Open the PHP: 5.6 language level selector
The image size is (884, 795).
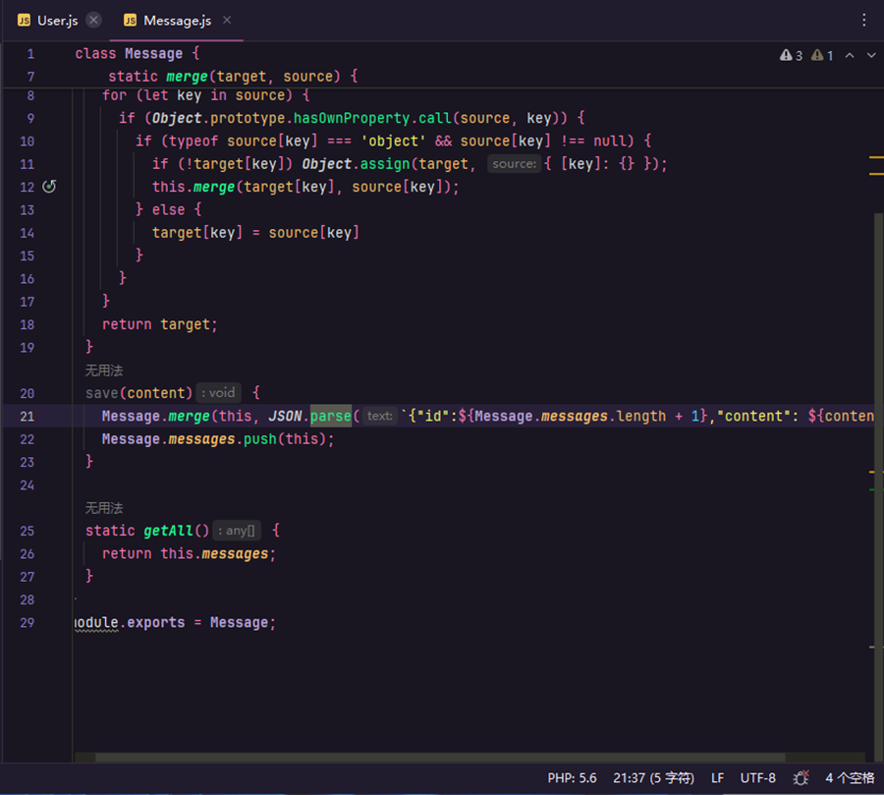[572, 778]
